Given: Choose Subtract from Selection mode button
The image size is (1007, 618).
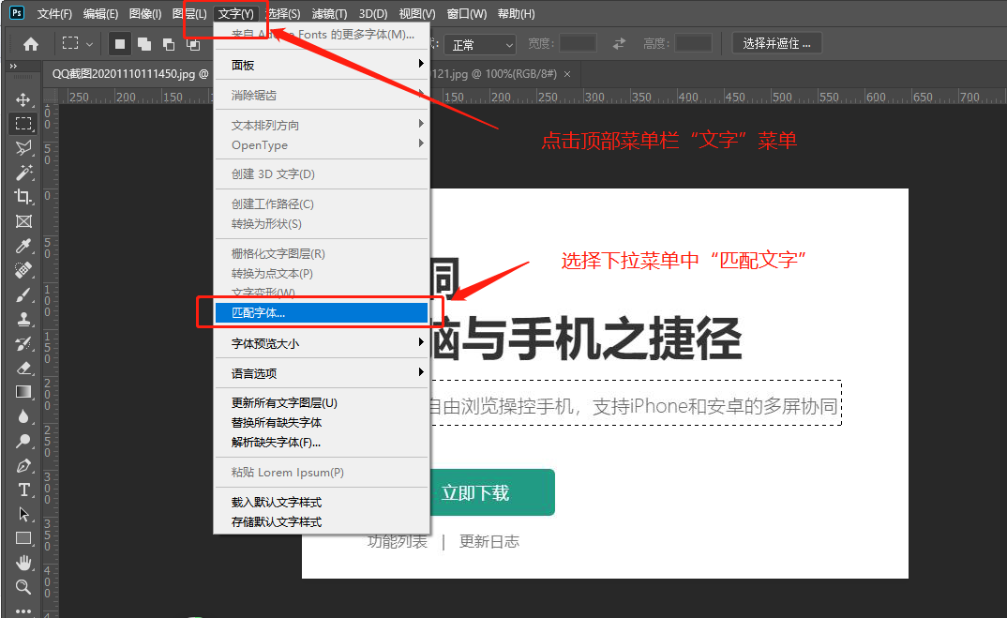Looking at the screenshot, I should (169, 44).
